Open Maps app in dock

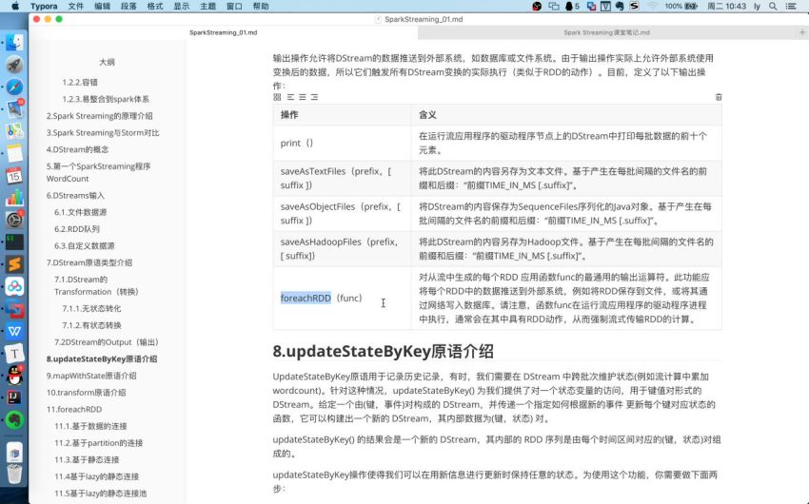14,131
